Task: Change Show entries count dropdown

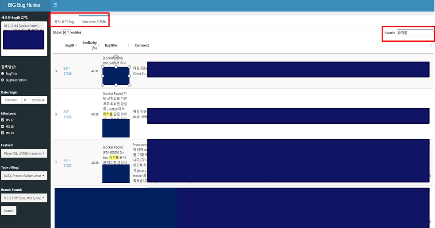Action: point(66,32)
